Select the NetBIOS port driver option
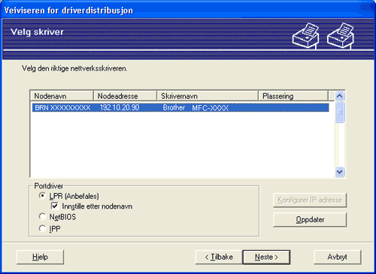This screenshot has height=274, width=376. pos(42,216)
